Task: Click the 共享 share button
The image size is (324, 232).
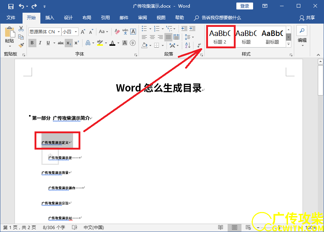Action: (307, 18)
